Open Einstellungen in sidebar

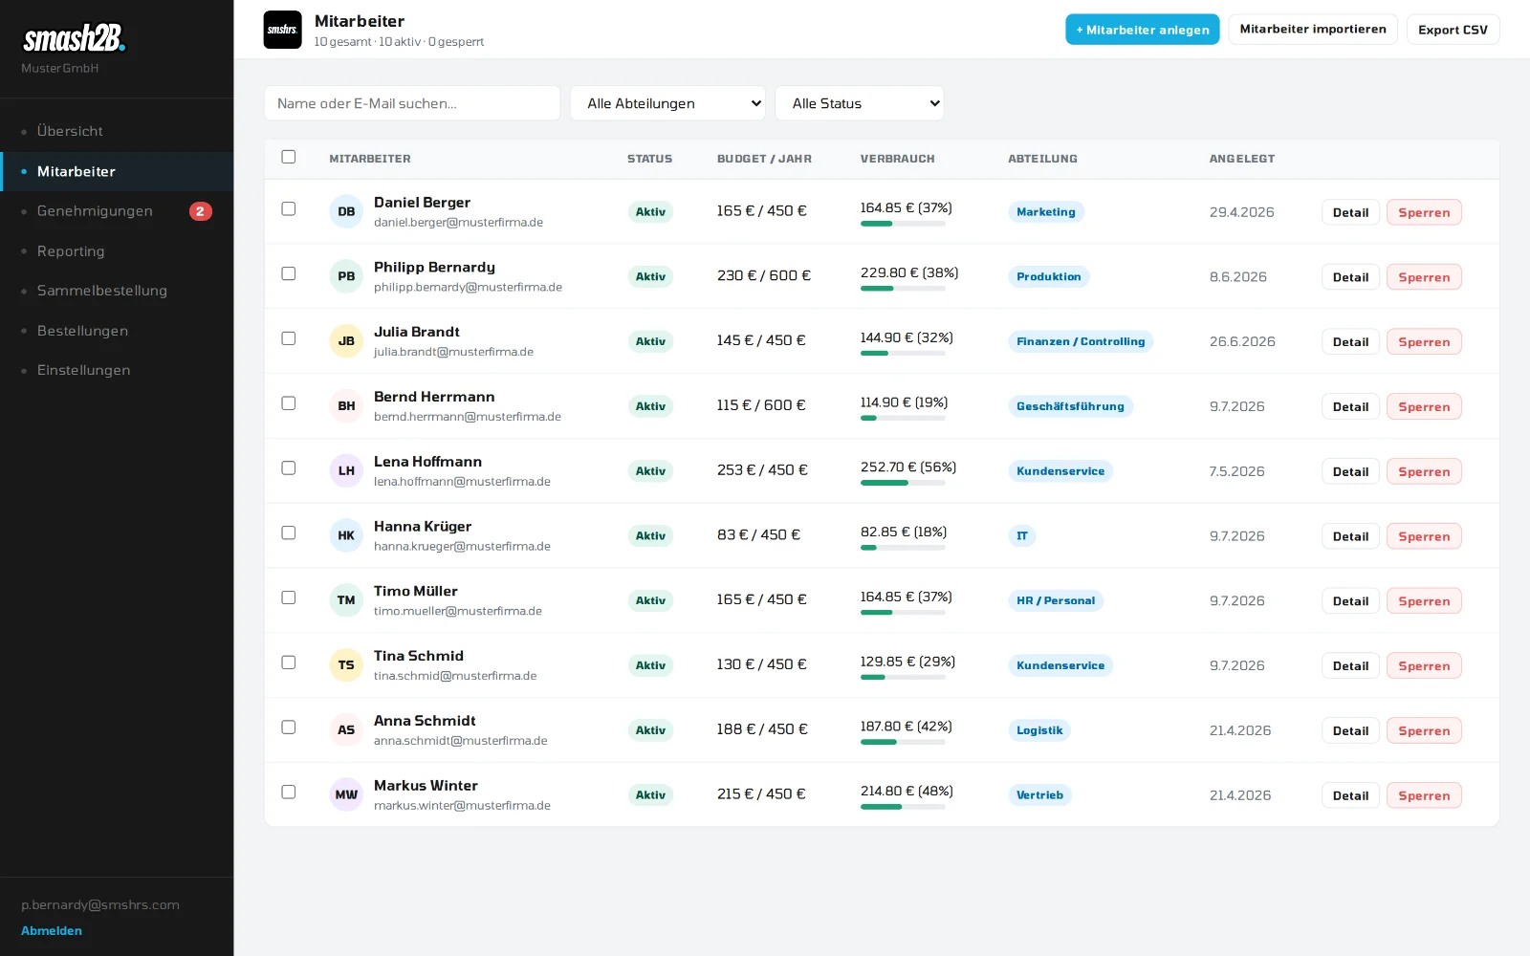117,370
